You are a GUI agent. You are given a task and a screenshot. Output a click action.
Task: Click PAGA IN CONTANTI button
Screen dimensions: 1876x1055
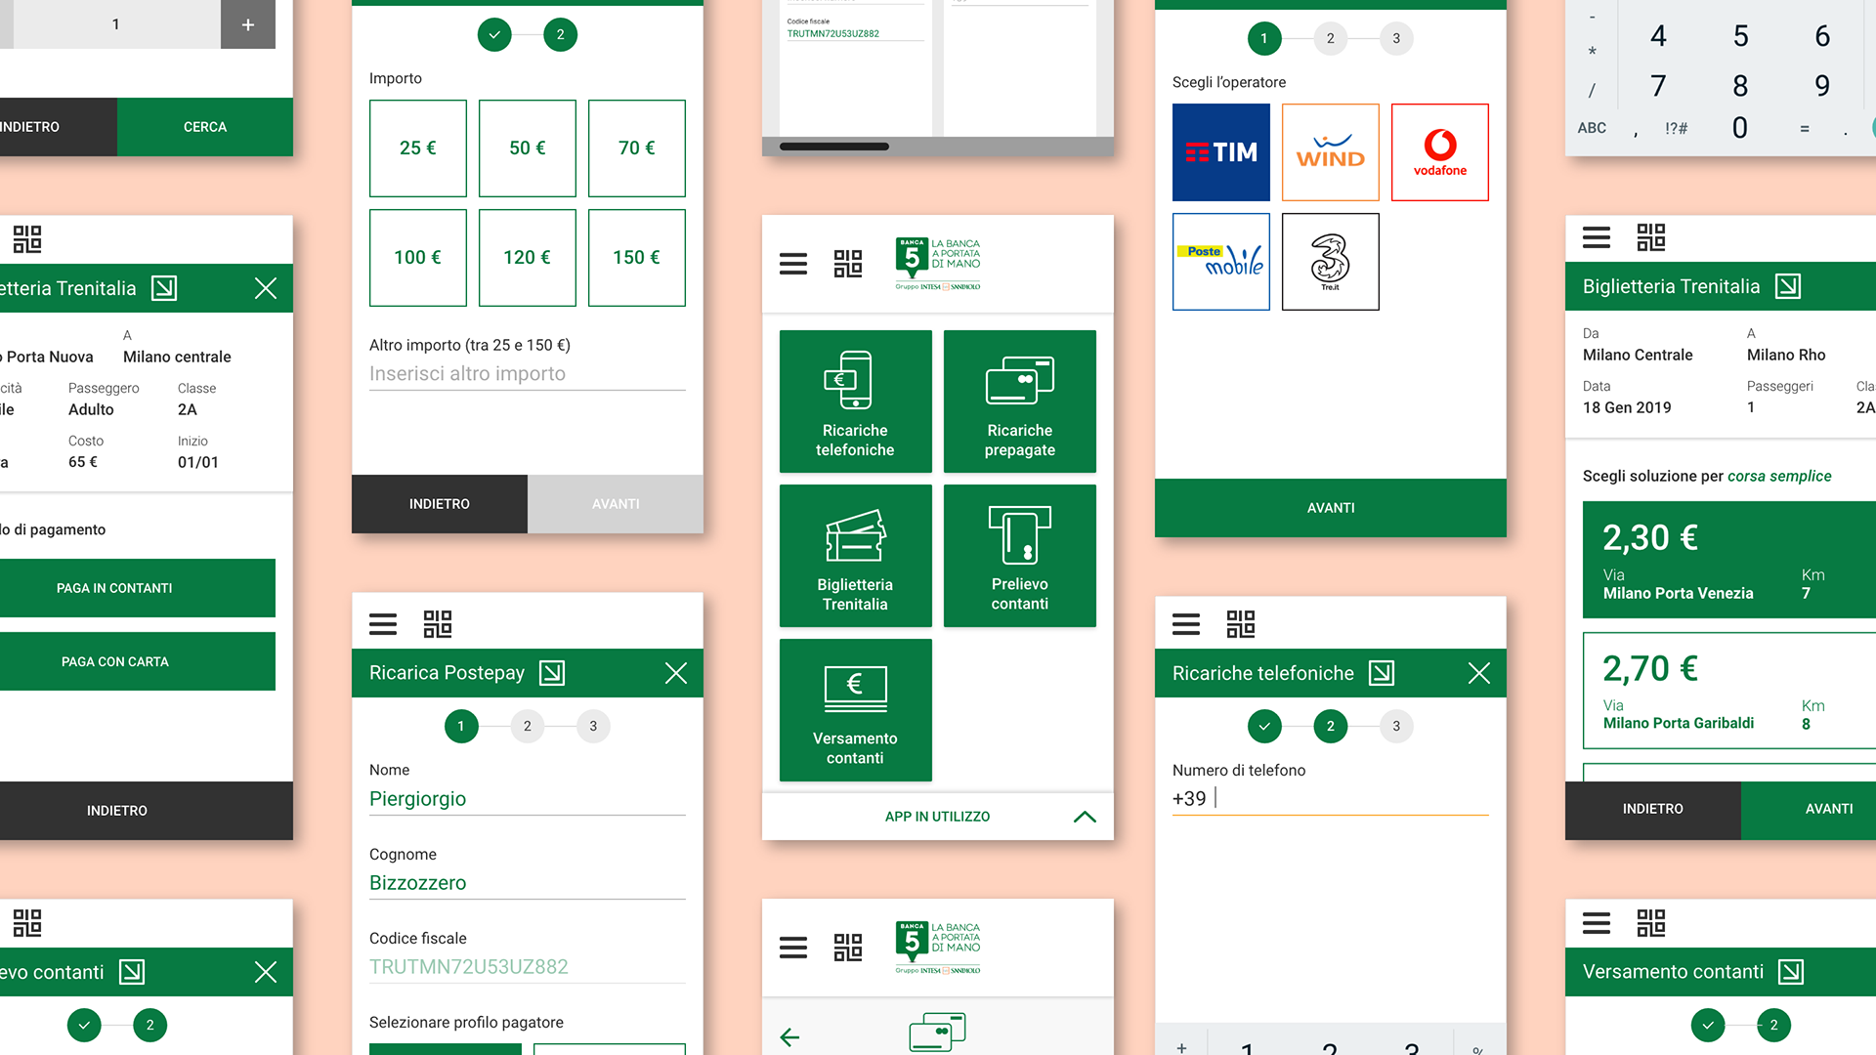(x=138, y=588)
